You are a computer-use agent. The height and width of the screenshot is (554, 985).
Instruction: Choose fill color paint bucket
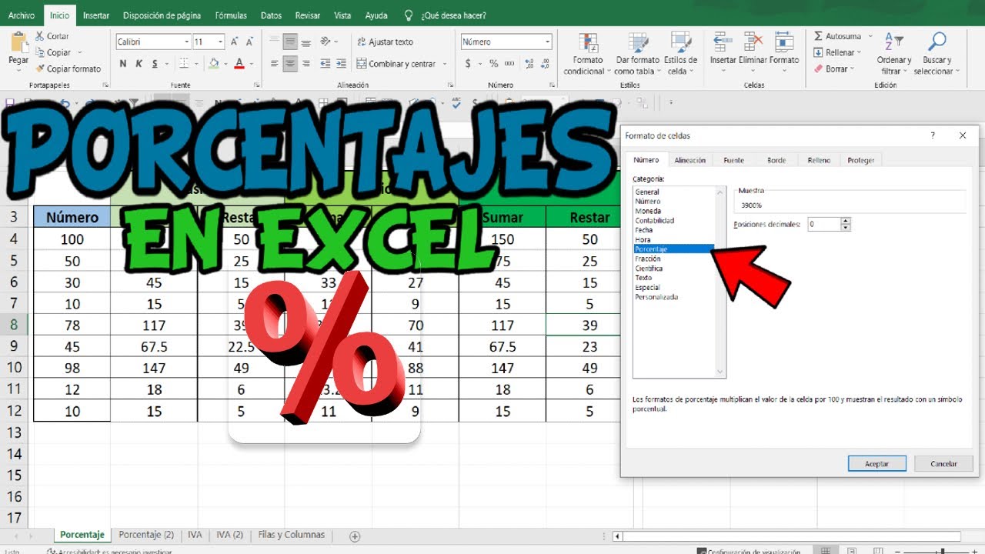click(215, 64)
